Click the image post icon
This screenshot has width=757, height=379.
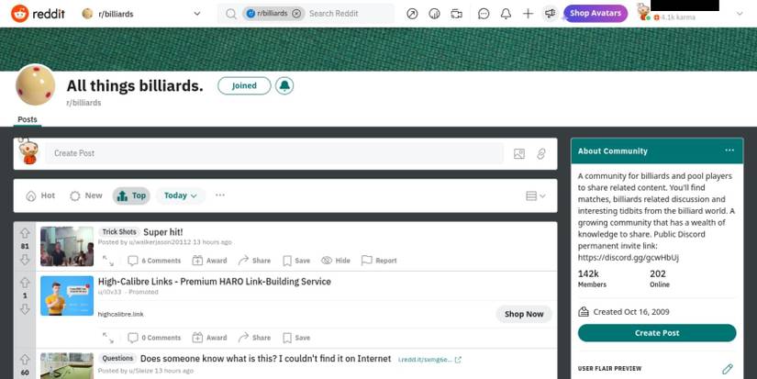coord(519,153)
